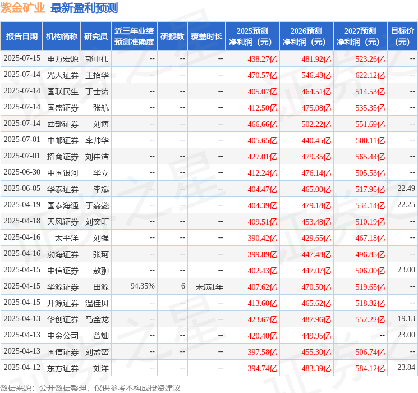Select the 报告日期 column header
418x393 pixels.
click(x=21, y=36)
